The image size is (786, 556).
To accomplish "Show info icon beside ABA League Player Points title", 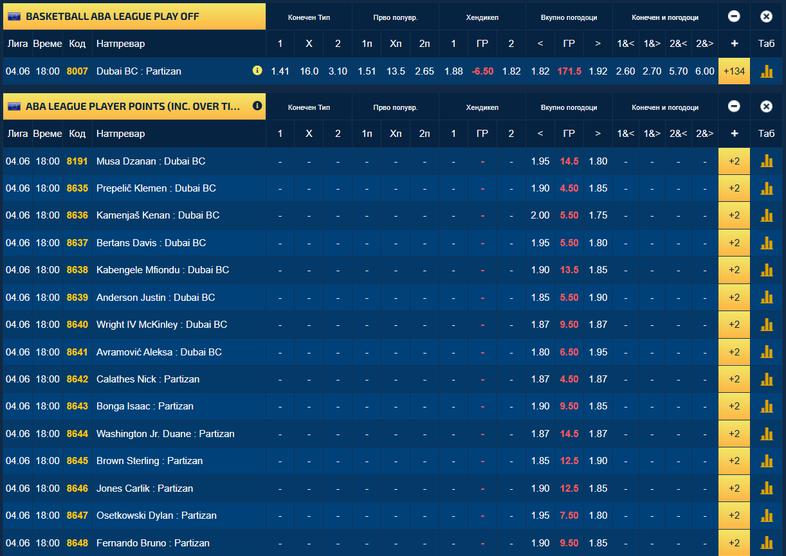I will (x=257, y=105).
